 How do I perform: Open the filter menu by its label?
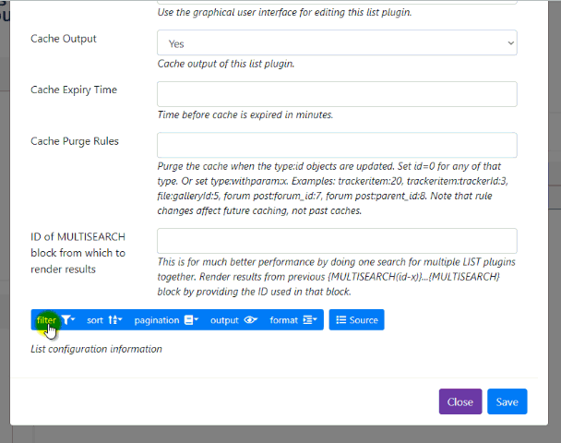coord(46,320)
